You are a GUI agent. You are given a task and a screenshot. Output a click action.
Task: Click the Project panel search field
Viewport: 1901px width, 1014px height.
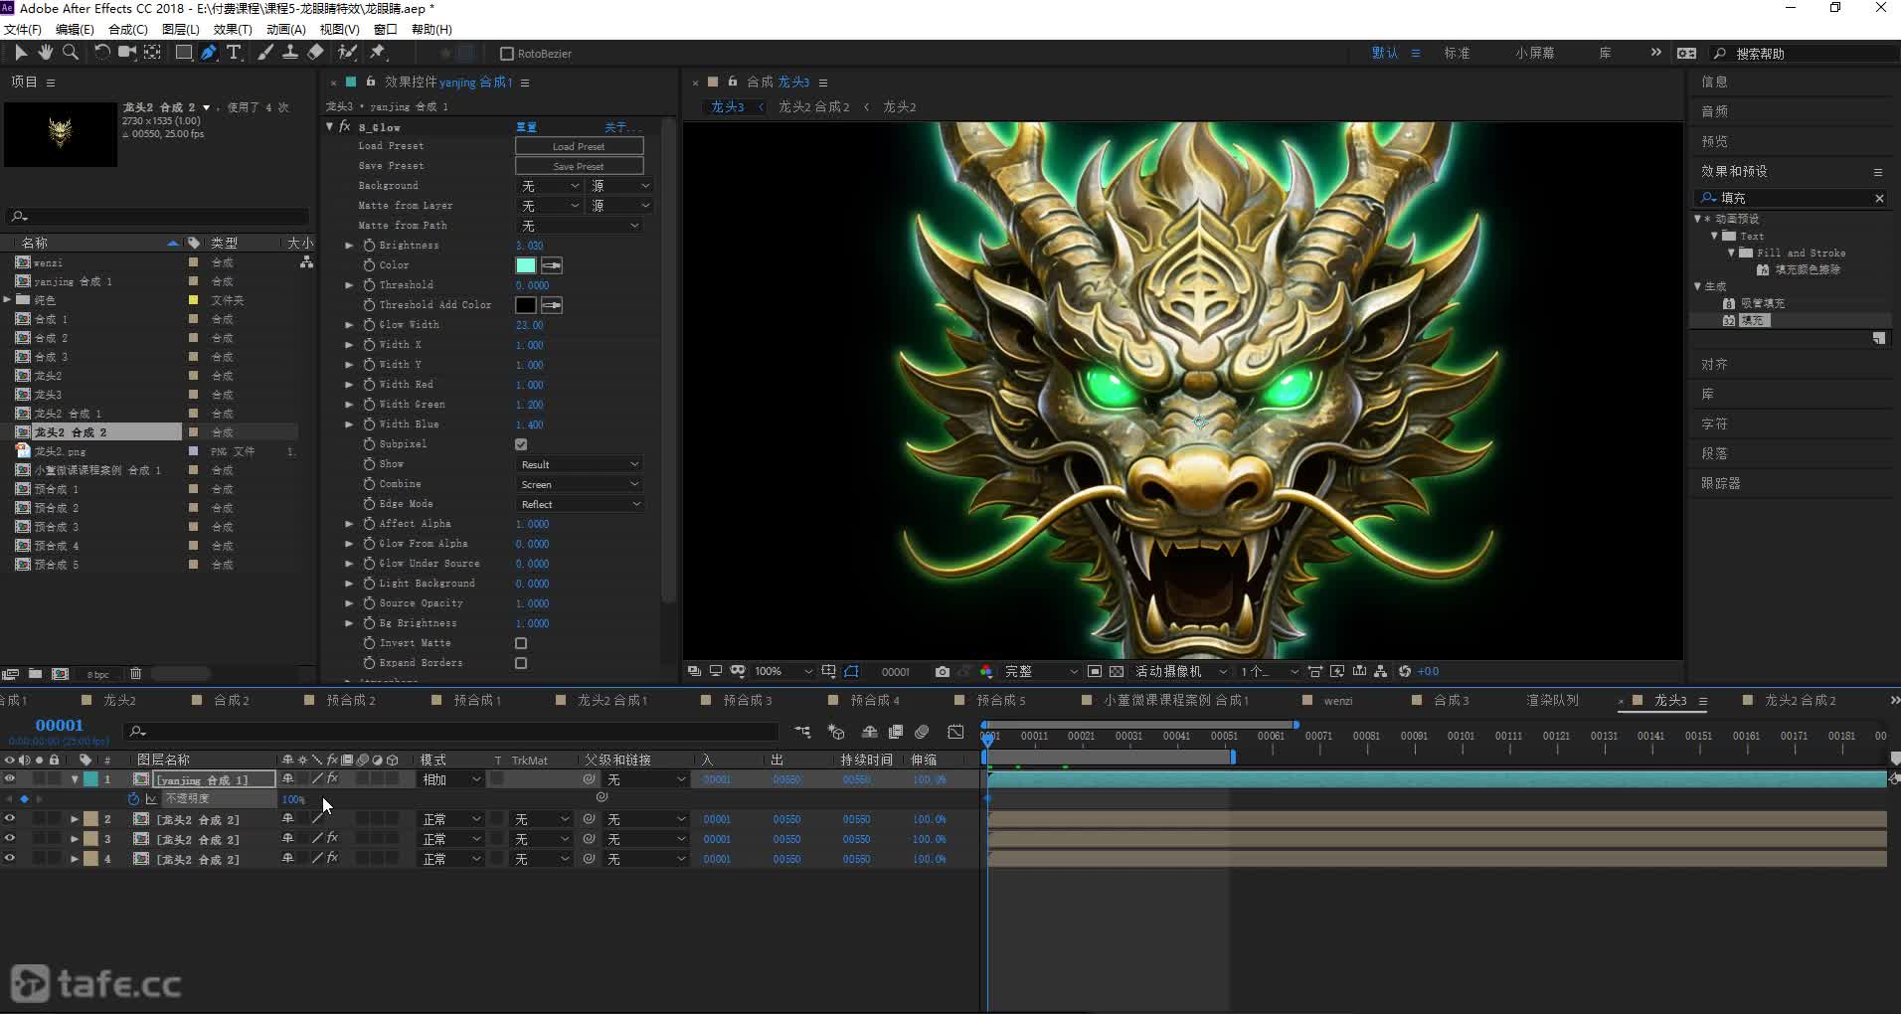(159, 216)
